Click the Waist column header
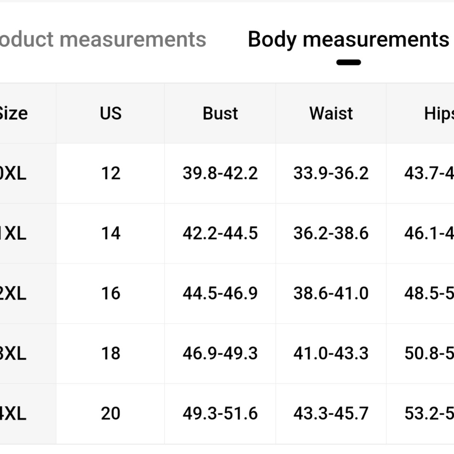 click(x=331, y=113)
